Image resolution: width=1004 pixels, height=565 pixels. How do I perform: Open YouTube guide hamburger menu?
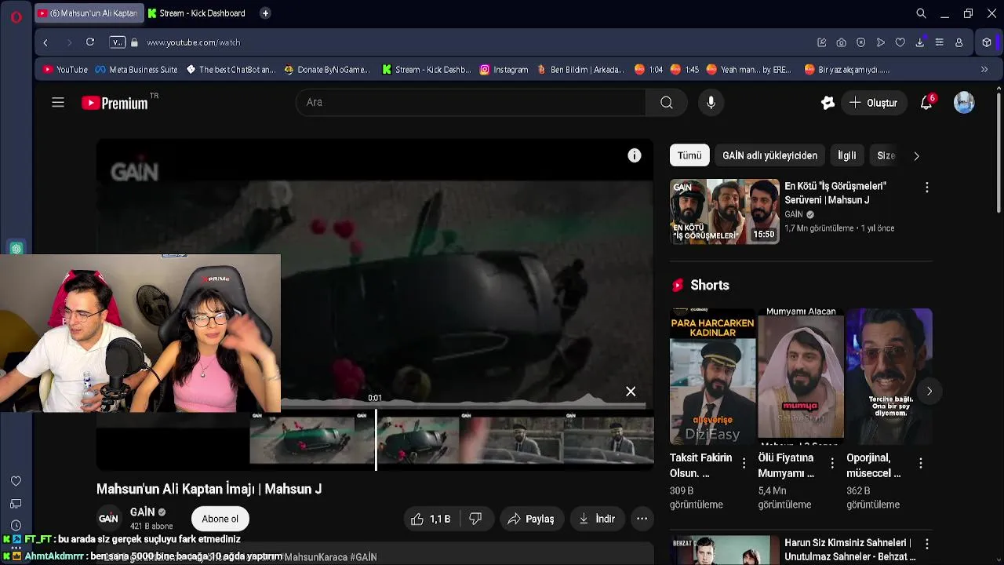(x=58, y=103)
